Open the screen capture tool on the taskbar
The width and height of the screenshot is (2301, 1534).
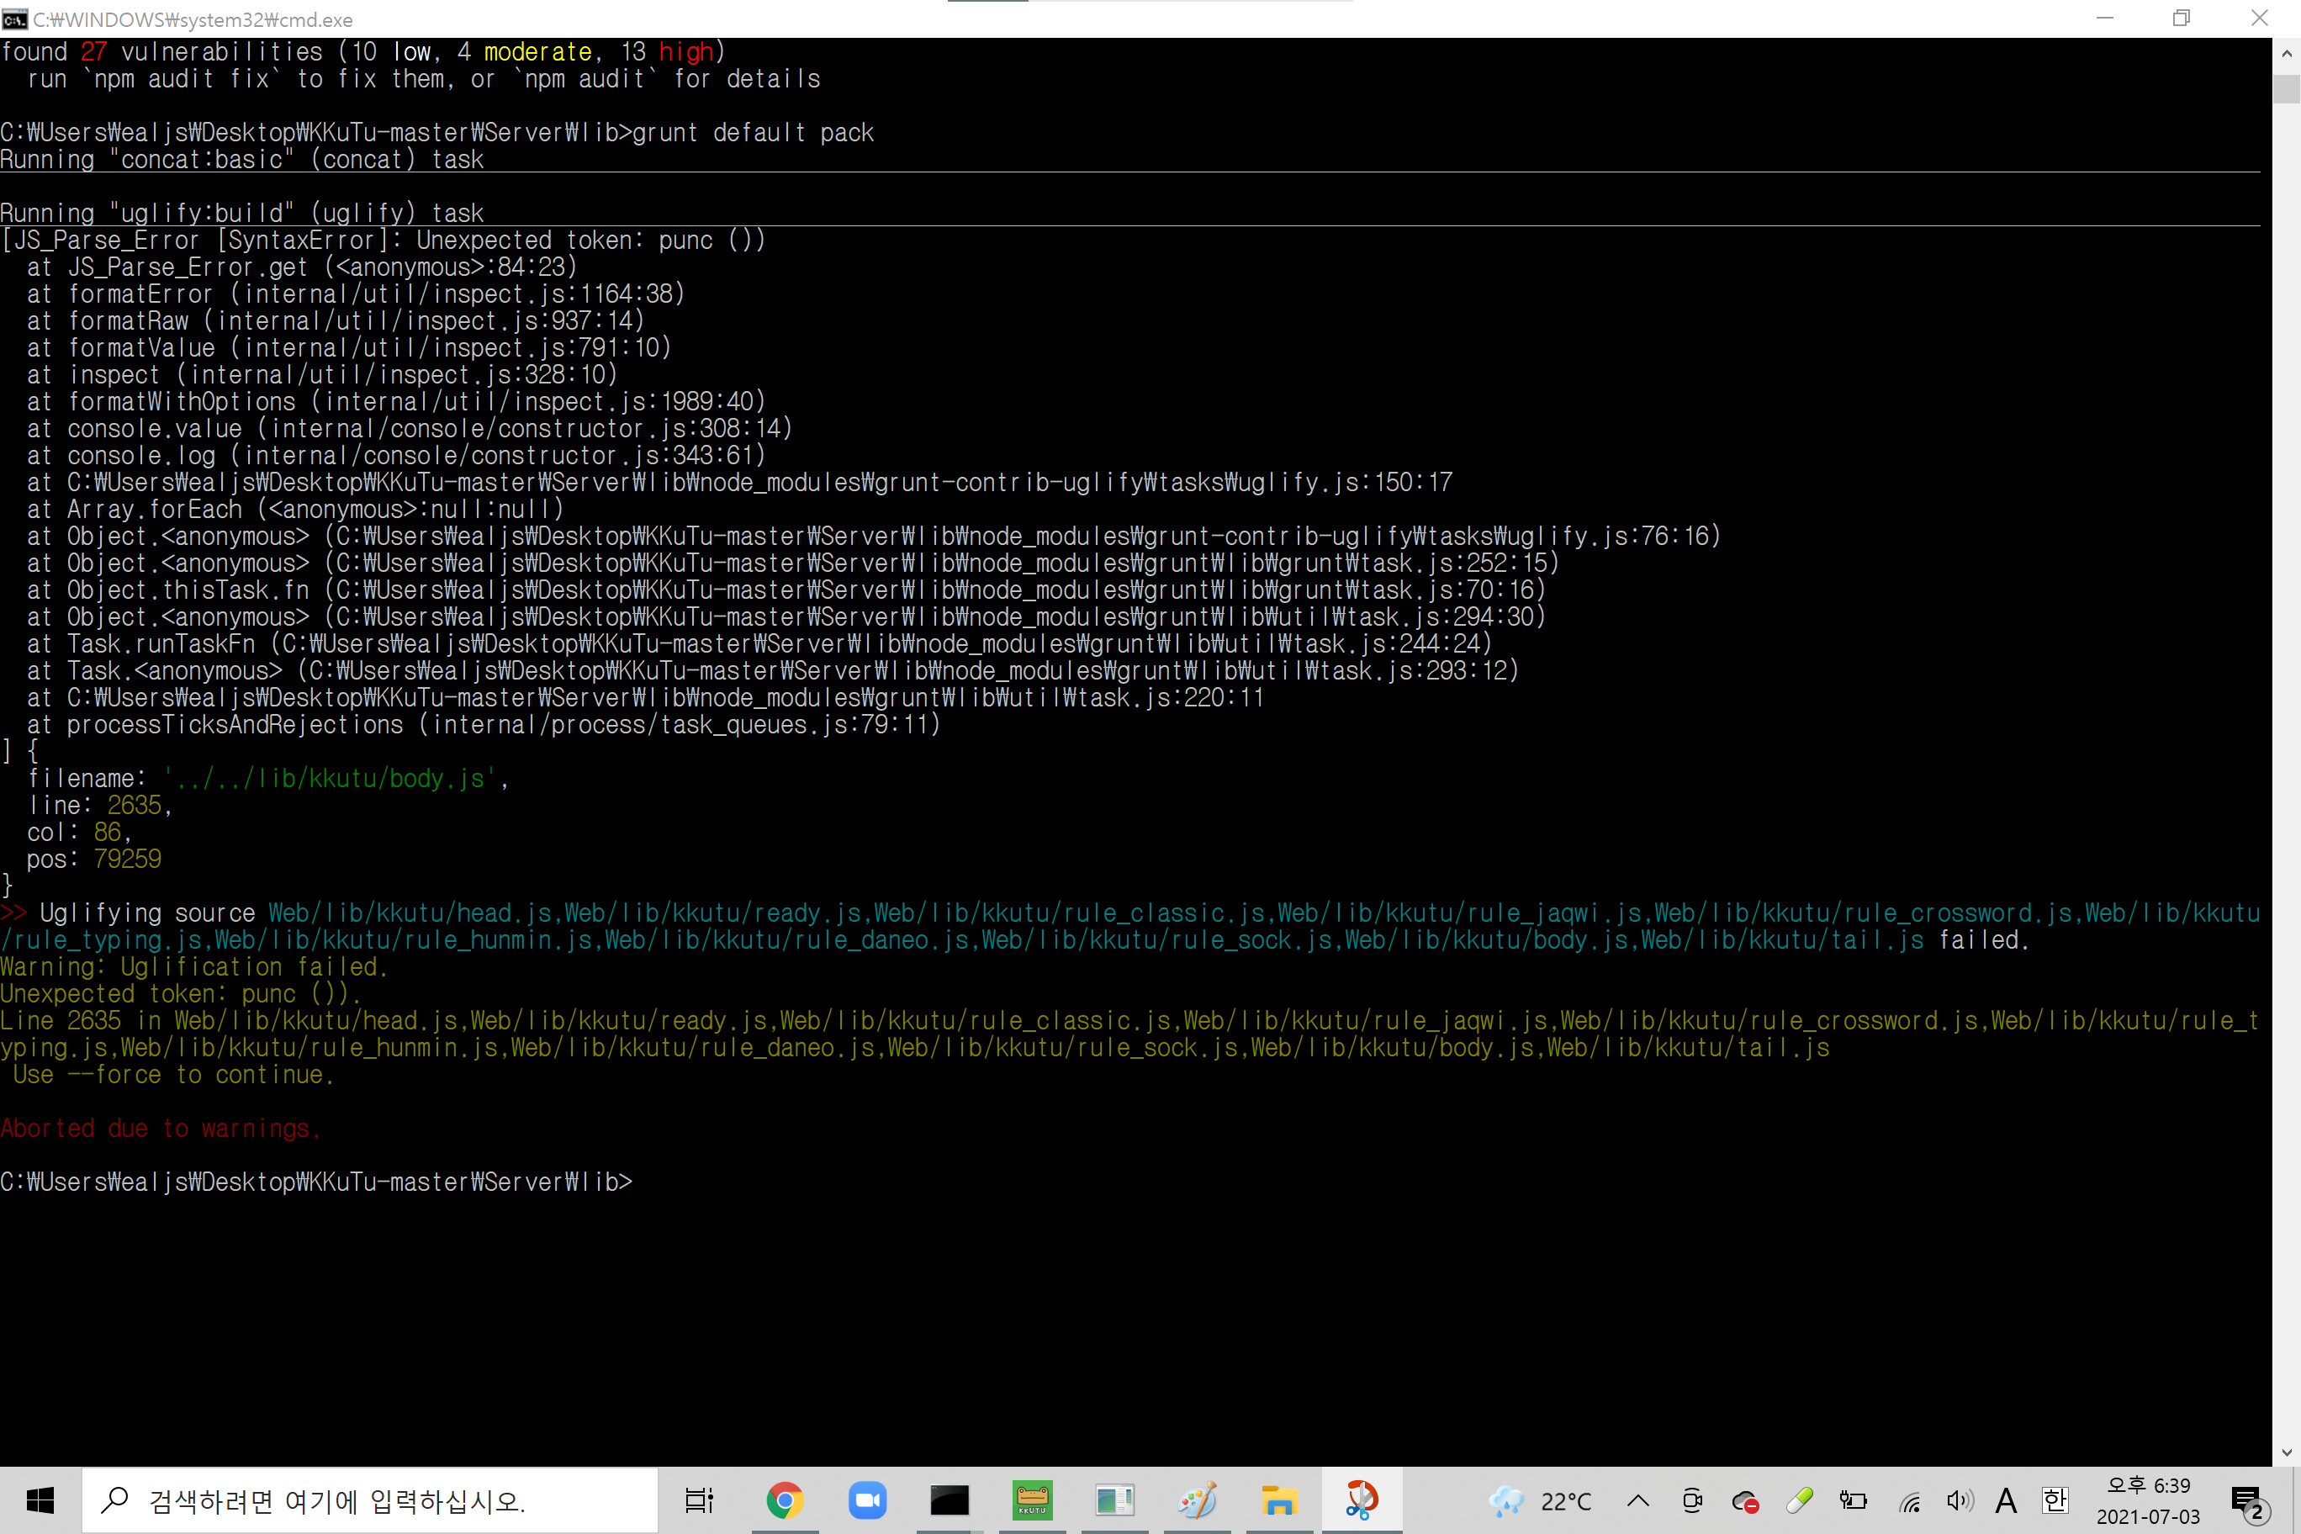pos(1361,1500)
